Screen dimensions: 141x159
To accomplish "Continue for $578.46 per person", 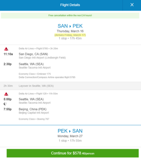I will pyautogui.click(x=73, y=153).
